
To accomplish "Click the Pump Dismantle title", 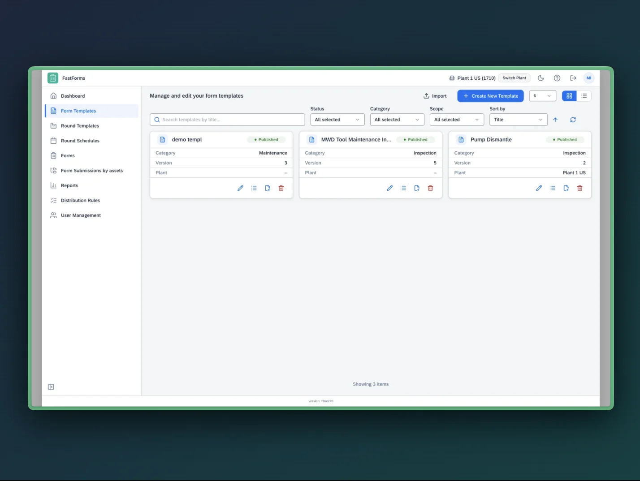I will point(491,140).
